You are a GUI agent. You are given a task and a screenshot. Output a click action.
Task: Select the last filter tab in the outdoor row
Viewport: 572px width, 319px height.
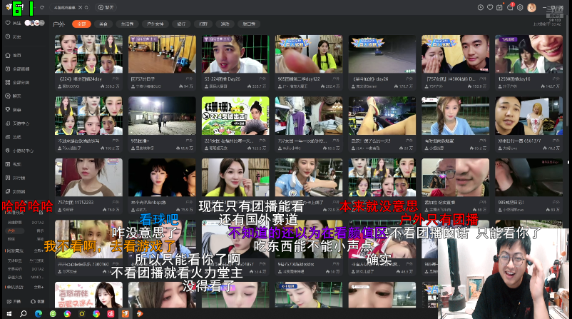(249, 24)
